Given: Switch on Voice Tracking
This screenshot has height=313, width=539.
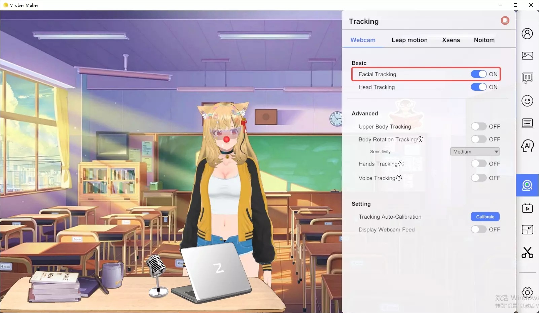Looking at the screenshot, I should [478, 178].
